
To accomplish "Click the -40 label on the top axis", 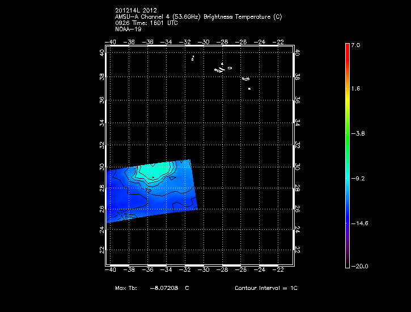I will pos(111,41).
